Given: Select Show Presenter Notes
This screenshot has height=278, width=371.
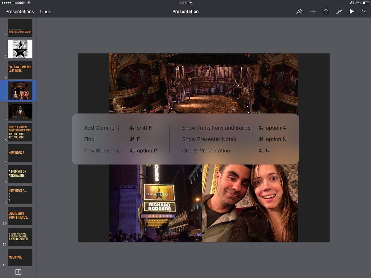Looking at the screenshot, I should tap(209, 139).
